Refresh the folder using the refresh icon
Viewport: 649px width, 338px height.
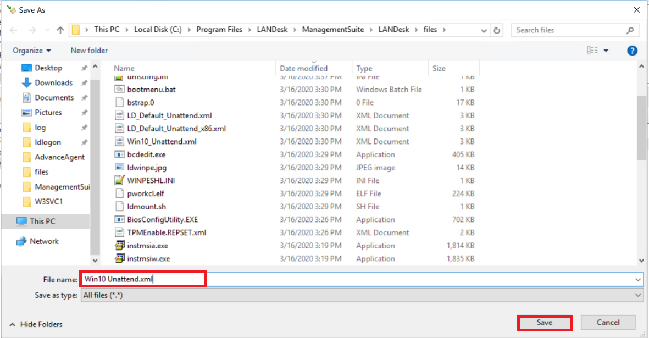496,30
